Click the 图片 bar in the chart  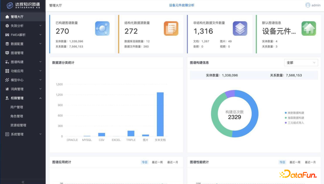point(145,135)
